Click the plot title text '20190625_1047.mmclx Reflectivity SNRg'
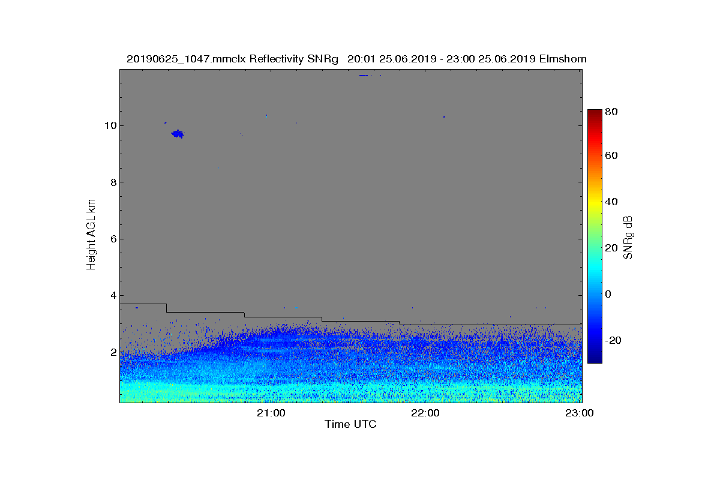 [233, 59]
